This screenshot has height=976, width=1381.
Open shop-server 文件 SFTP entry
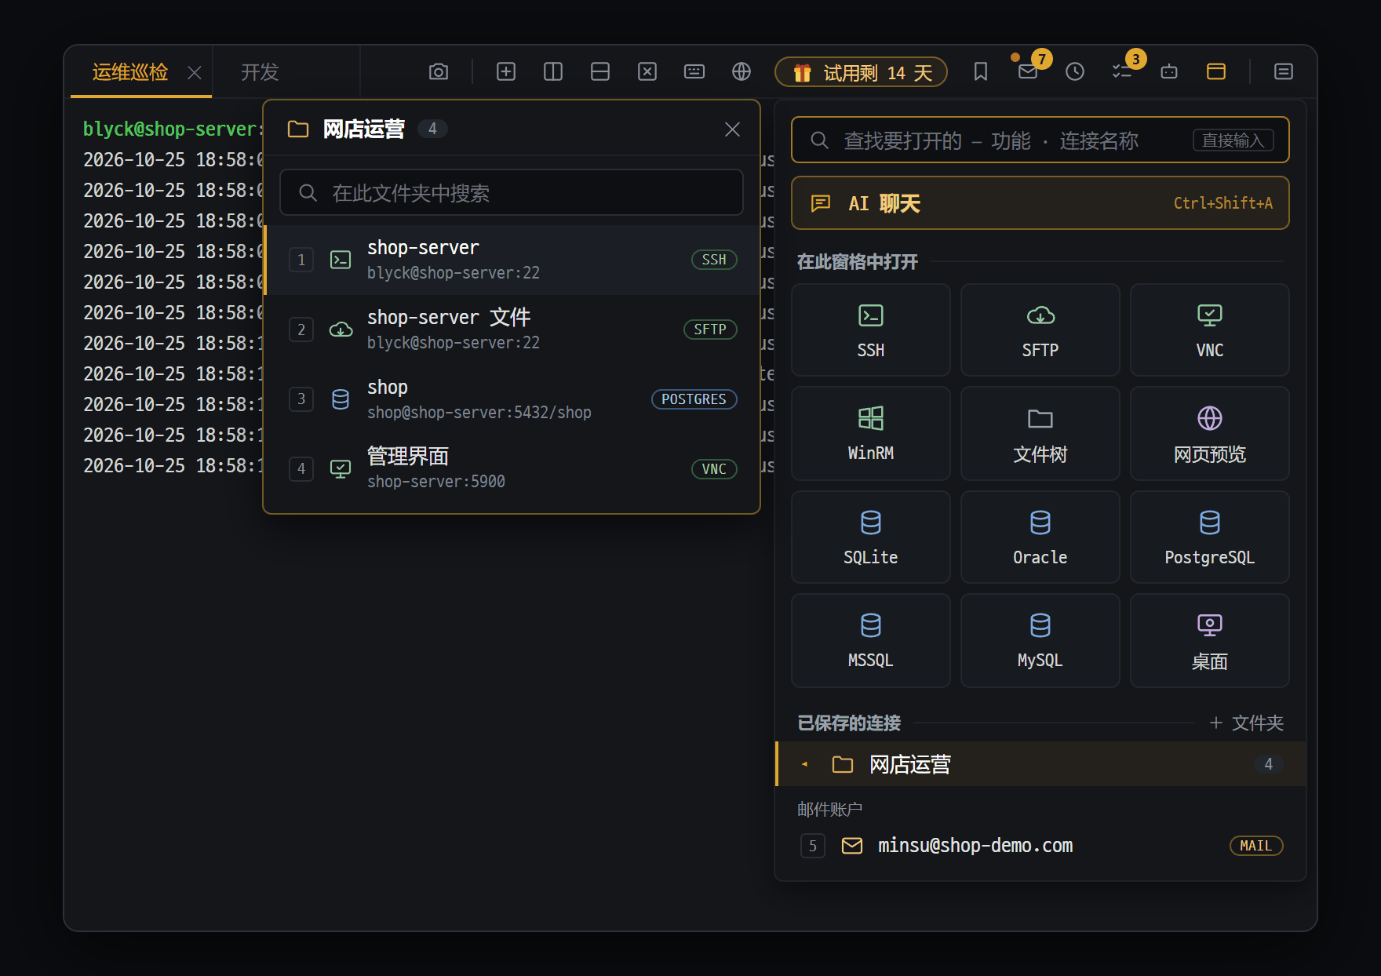click(x=512, y=330)
